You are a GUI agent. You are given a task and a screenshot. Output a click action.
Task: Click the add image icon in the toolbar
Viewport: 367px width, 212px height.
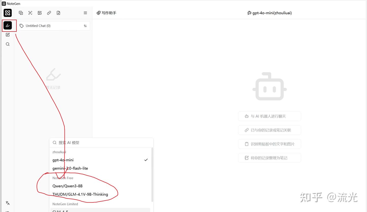(x=40, y=13)
